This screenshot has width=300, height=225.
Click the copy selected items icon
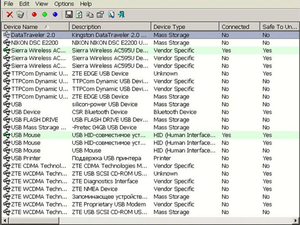pyautogui.click(x=90, y=14)
